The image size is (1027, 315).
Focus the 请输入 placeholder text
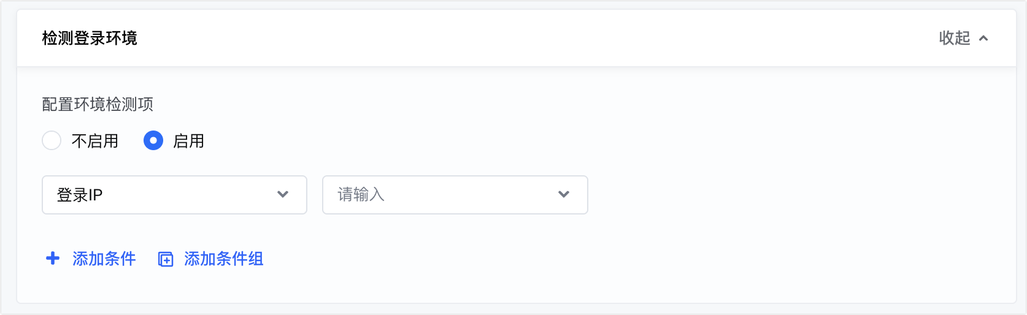point(361,195)
